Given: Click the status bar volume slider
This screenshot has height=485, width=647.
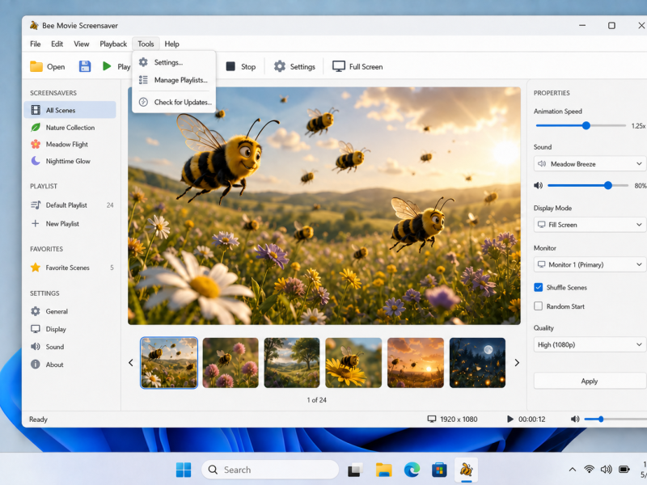Looking at the screenshot, I should 615,420.
